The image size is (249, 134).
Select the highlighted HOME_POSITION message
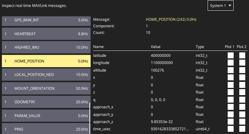(46, 61)
